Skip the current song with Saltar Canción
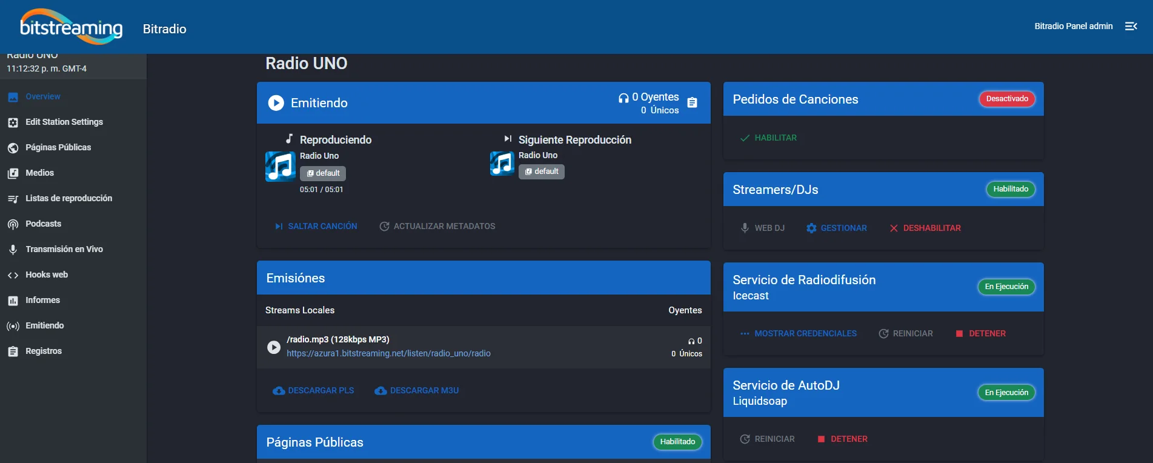The width and height of the screenshot is (1153, 463). 316,226
